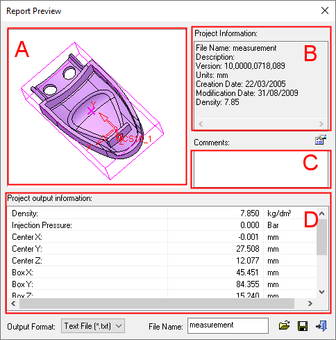Select the Box X row

click(162, 273)
